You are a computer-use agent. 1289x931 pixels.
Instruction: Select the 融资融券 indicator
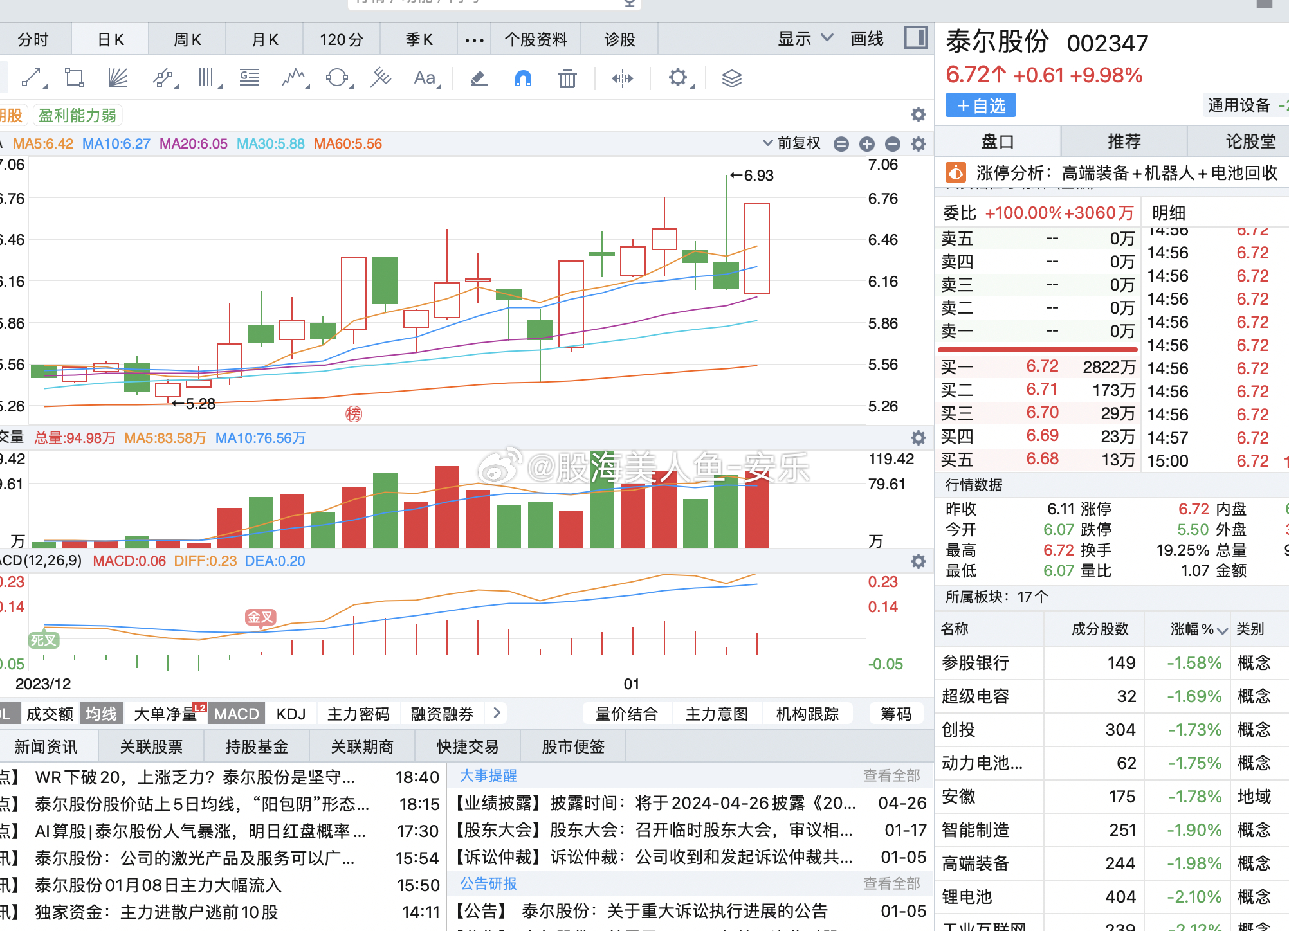click(442, 714)
